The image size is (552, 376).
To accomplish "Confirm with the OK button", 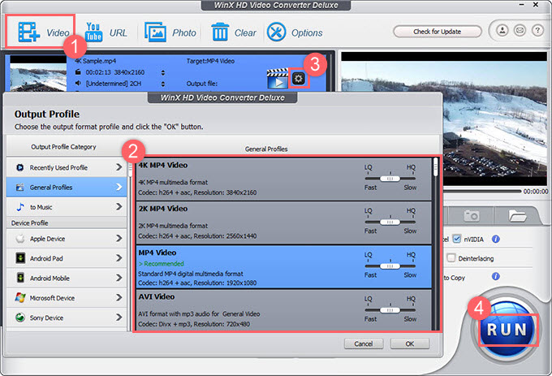I will (x=410, y=344).
